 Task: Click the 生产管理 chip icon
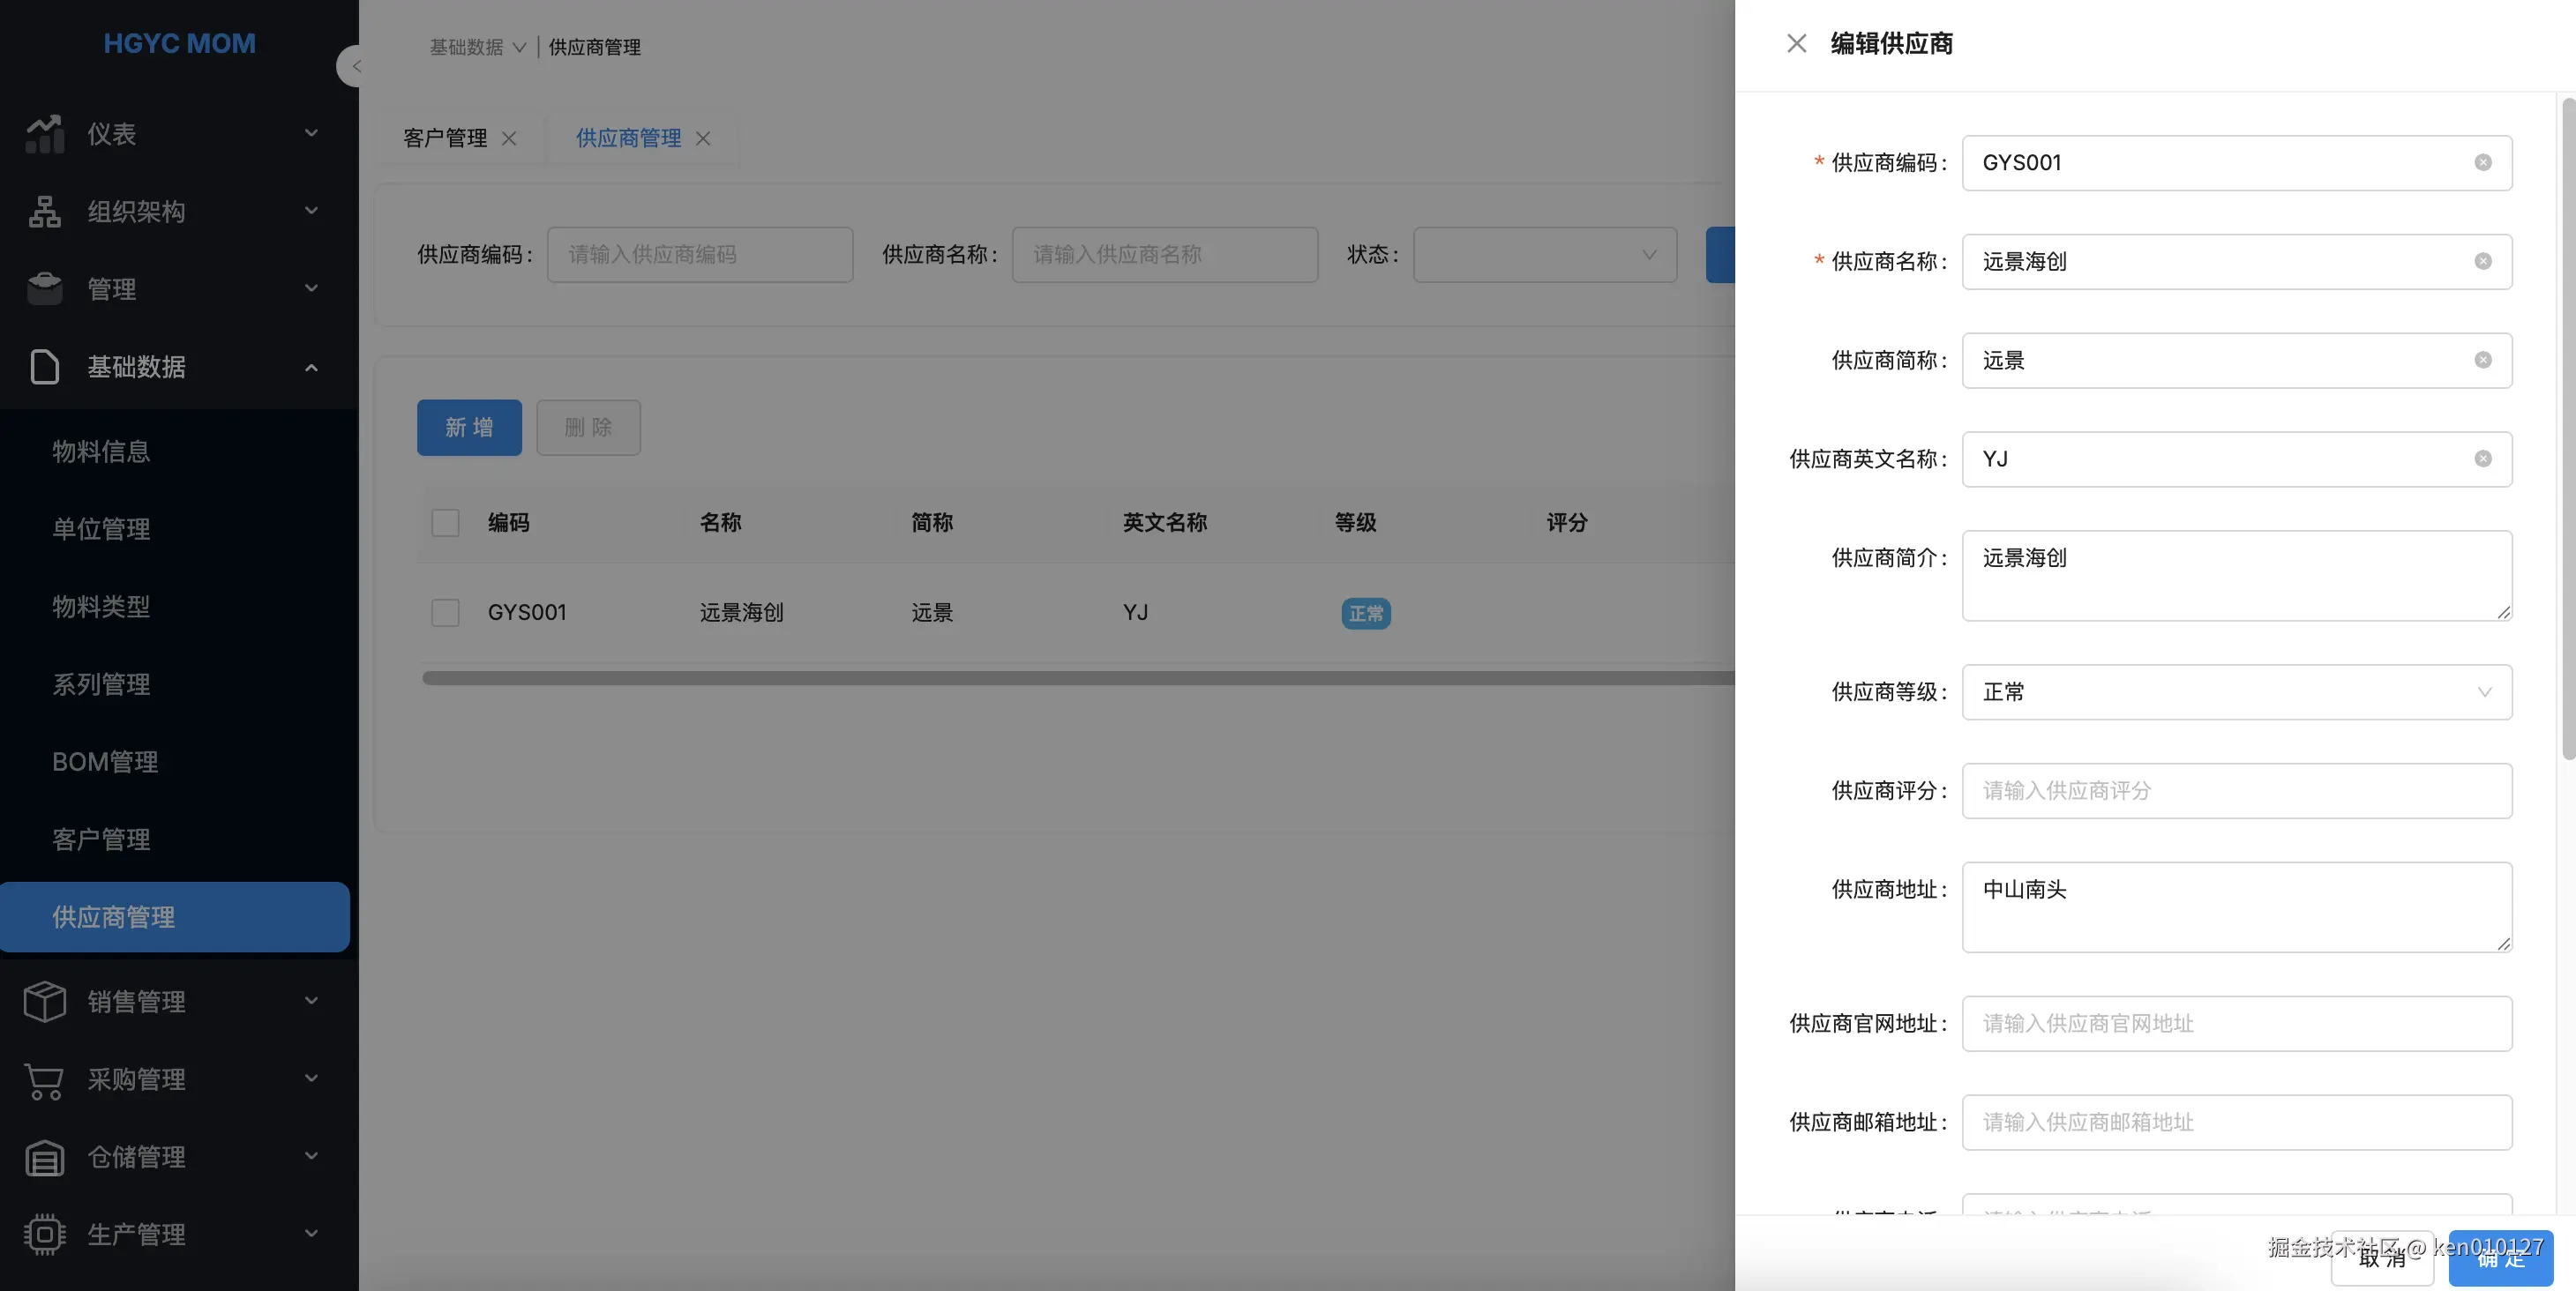[45, 1234]
